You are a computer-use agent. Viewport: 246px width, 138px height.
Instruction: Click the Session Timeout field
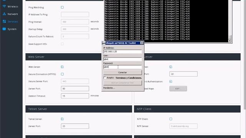point(75,96)
